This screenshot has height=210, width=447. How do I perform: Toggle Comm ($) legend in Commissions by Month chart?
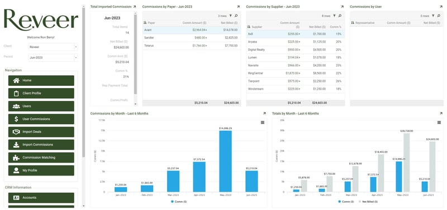[x=179, y=202]
